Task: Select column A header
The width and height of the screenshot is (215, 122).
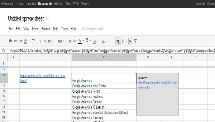Action: [14, 57]
